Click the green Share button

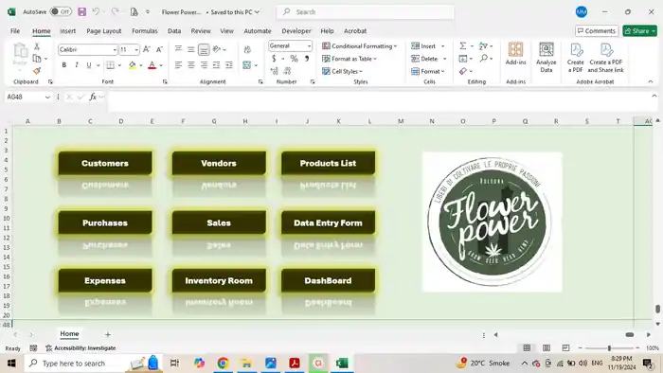pyautogui.click(x=639, y=31)
